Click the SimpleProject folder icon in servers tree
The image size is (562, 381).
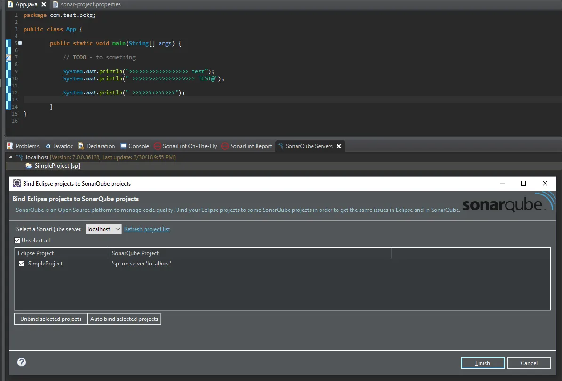click(29, 166)
